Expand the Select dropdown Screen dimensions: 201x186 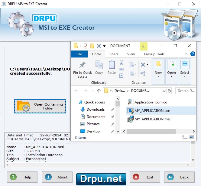(x=185, y=77)
